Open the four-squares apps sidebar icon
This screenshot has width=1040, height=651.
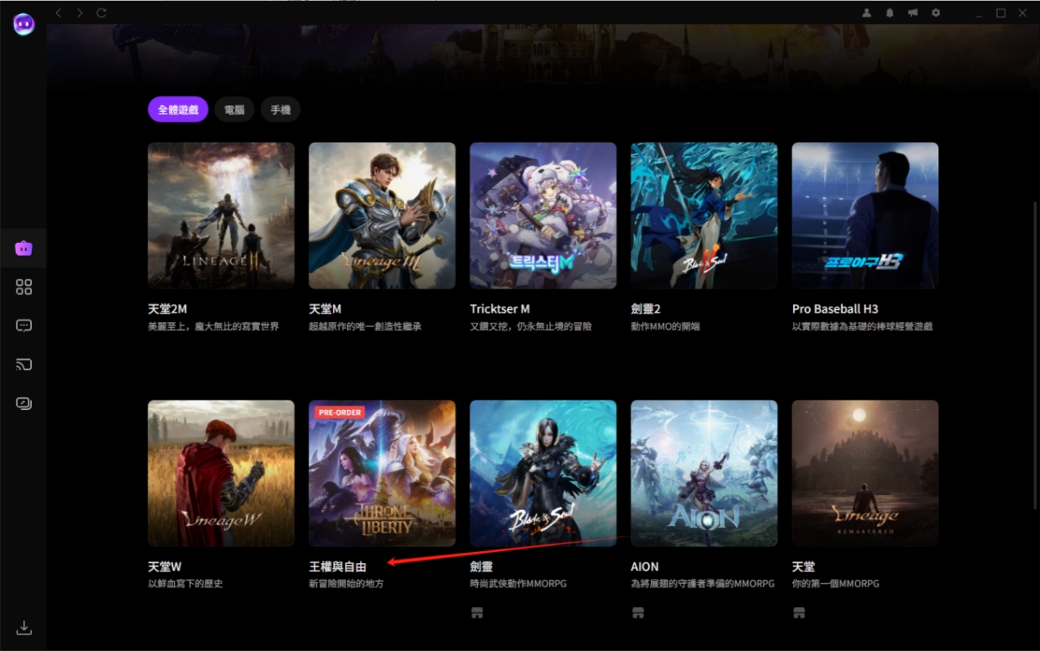tap(24, 287)
